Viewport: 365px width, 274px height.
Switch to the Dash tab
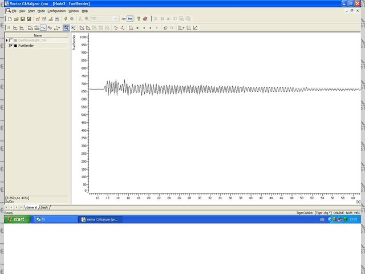tap(44, 208)
